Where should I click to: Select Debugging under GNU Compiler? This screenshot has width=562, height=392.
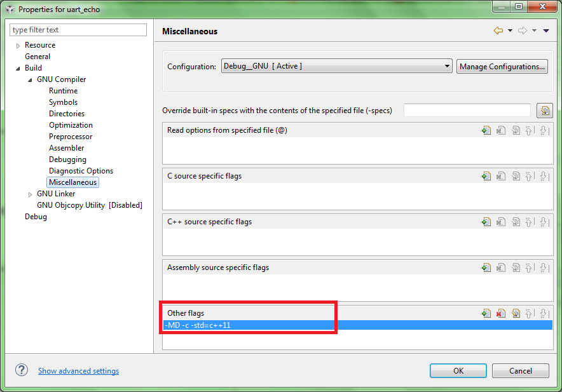coord(67,159)
